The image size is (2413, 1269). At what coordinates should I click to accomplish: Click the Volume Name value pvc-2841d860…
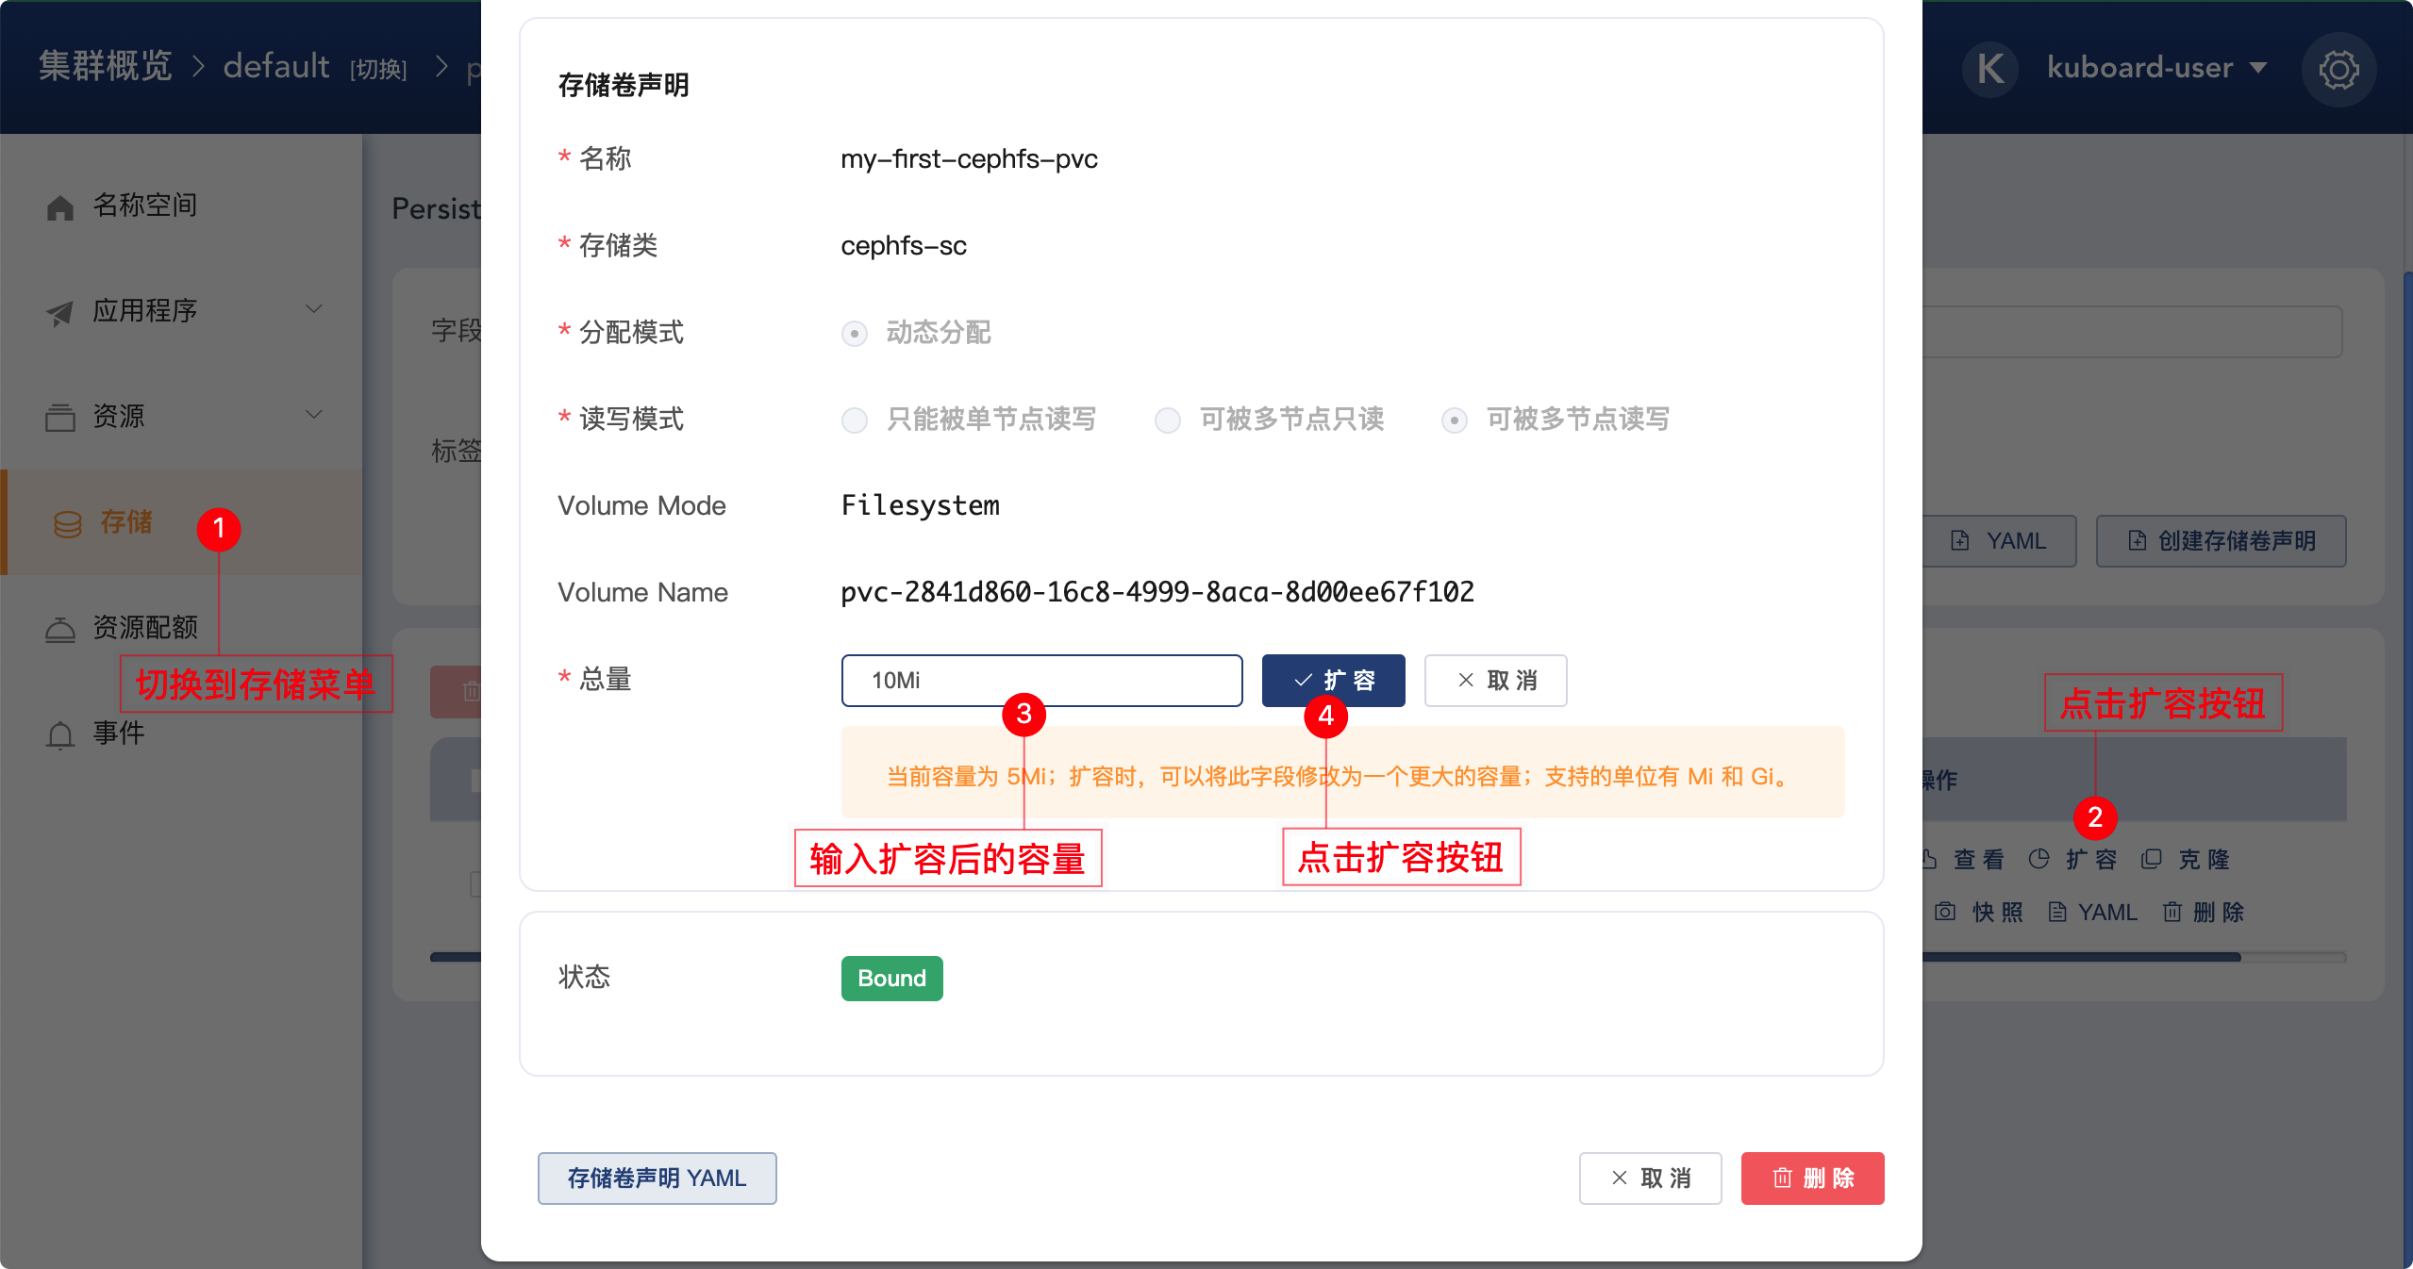pyautogui.click(x=1157, y=592)
